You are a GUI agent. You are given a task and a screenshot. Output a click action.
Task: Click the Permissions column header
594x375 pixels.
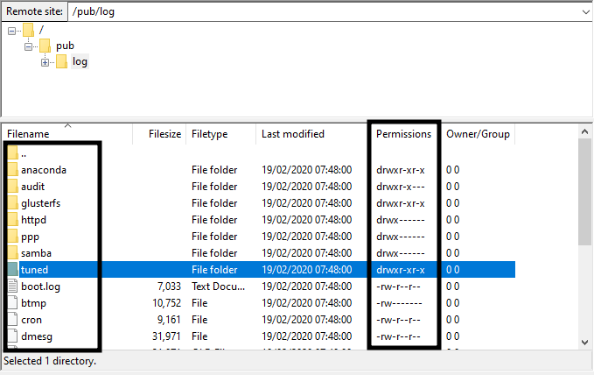(403, 134)
